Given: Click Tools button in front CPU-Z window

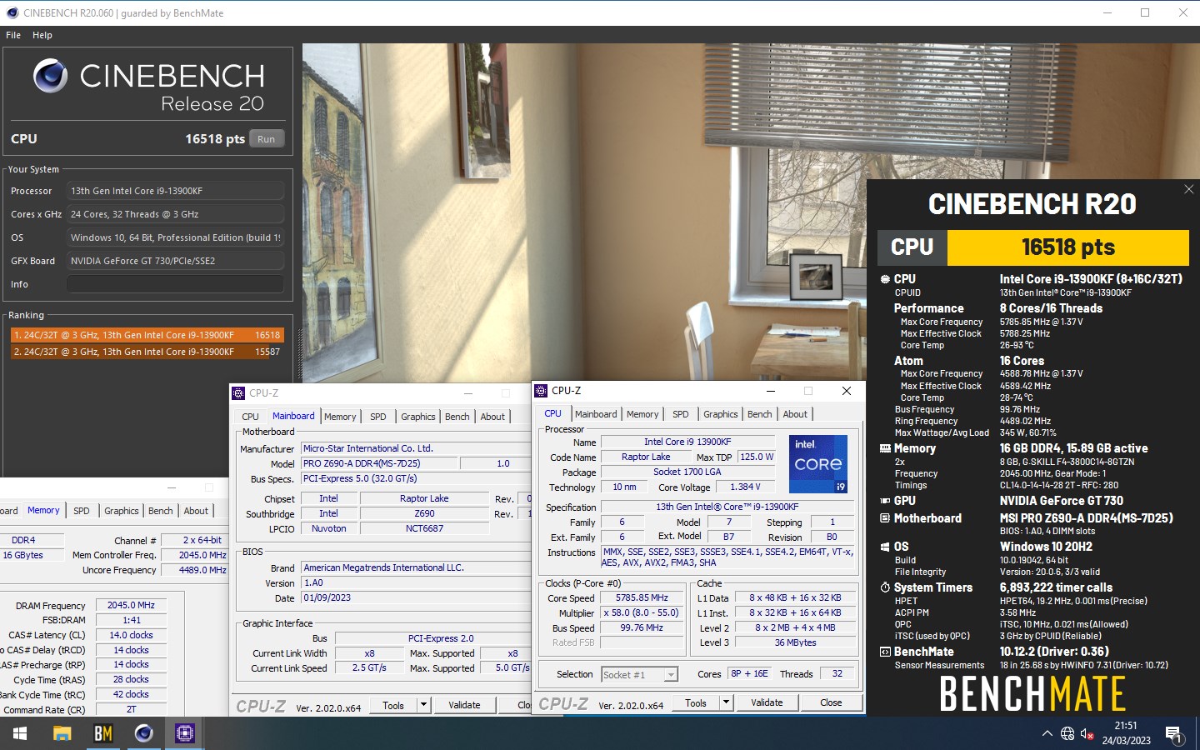Looking at the screenshot, I should click(x=696, y=702).
